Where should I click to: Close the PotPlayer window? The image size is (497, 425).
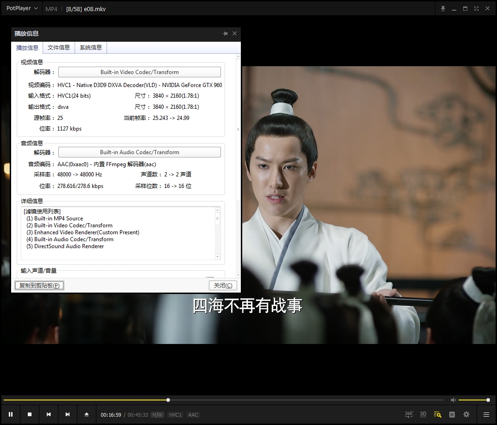click(x=487, y=8)
